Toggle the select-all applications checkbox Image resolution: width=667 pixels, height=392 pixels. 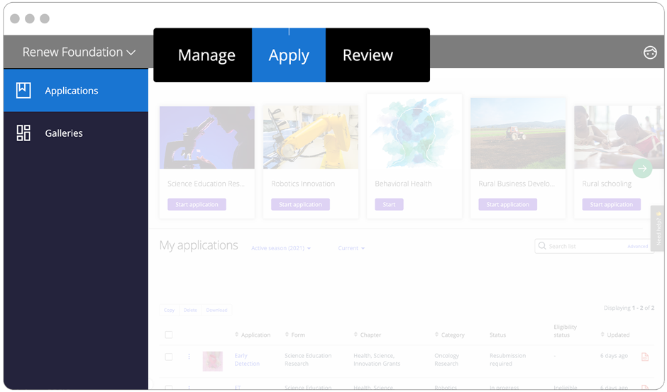[x=169, y=335]
